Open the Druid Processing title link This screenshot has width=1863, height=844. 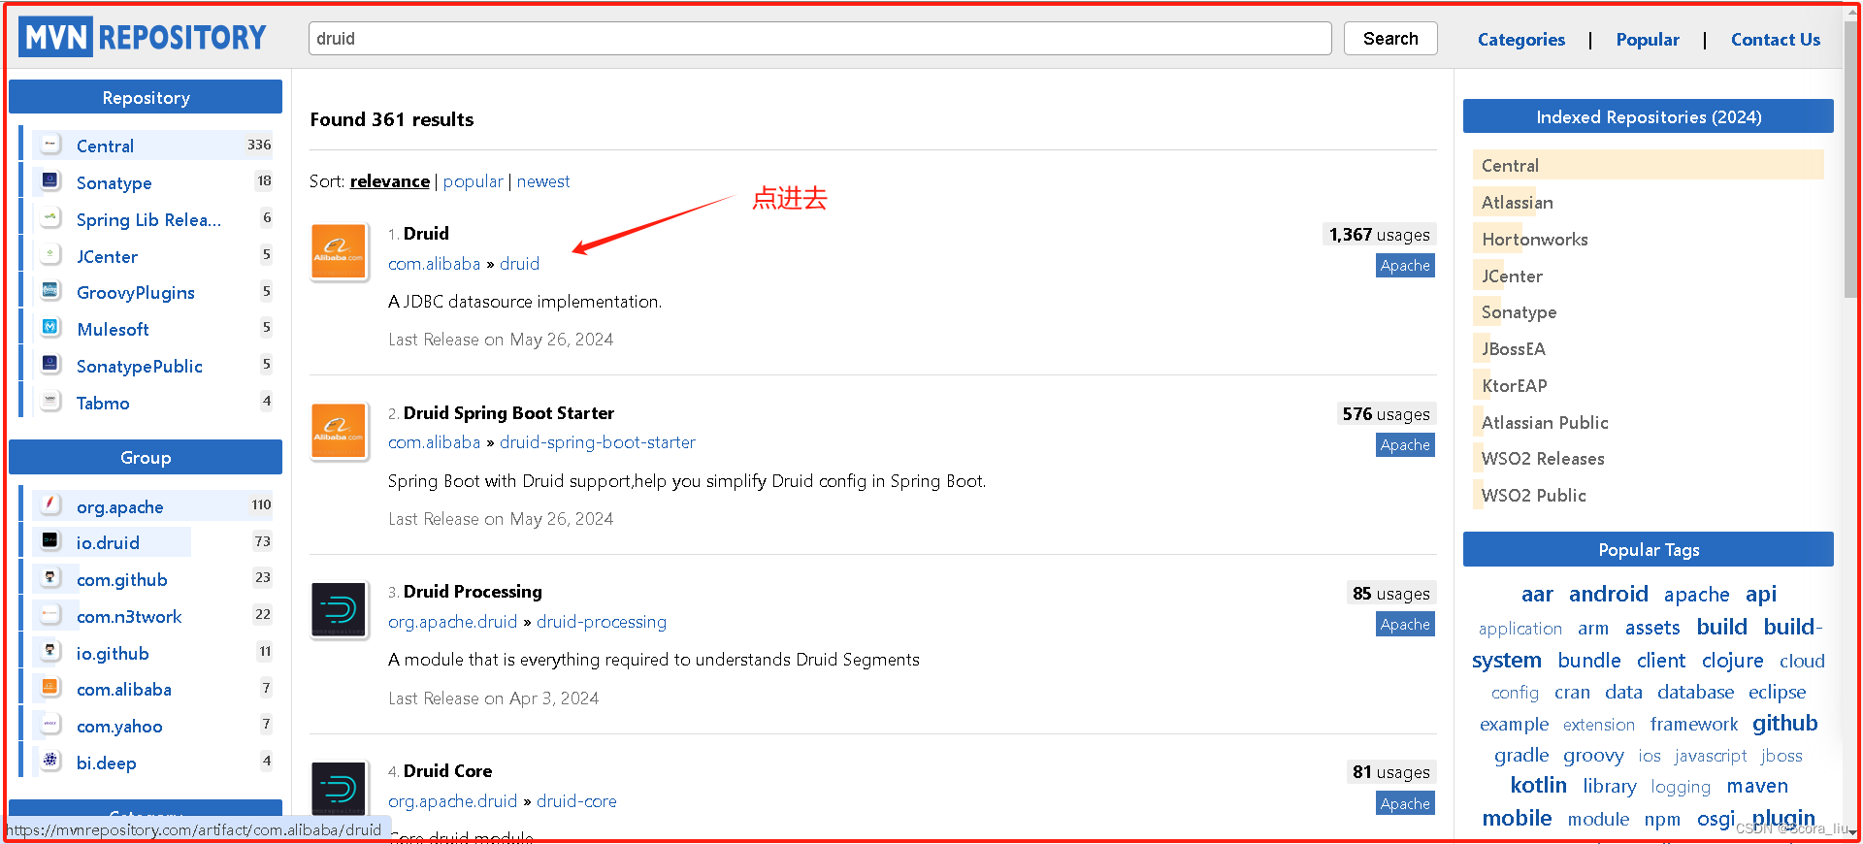[x=473, y=592]
